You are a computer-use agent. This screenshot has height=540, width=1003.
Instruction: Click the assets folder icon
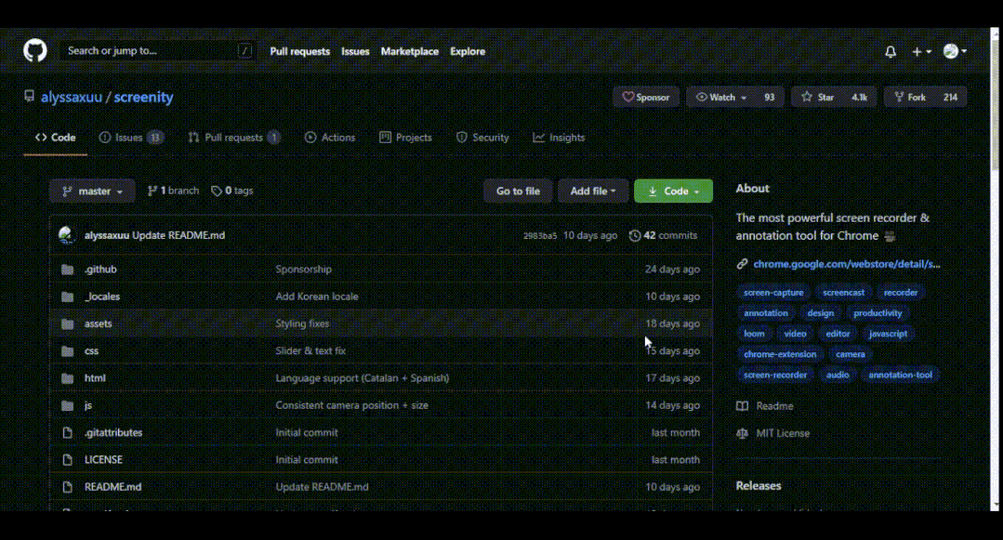(67, 324)
